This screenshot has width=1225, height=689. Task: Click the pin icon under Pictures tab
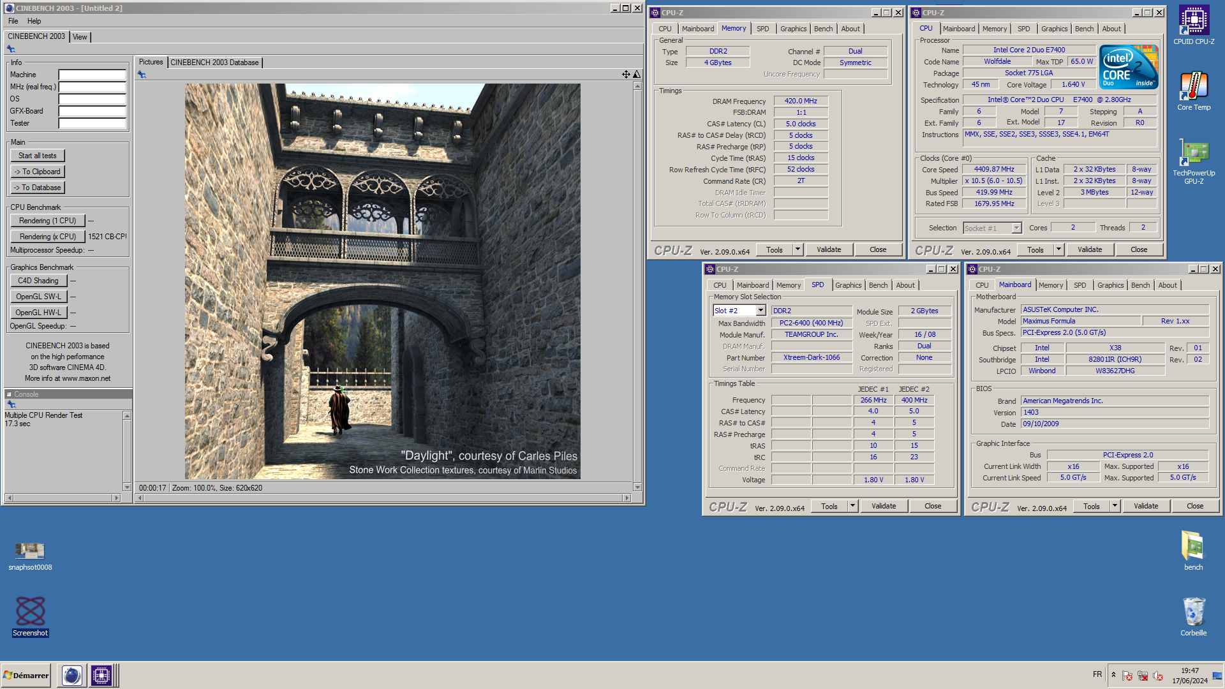142,75
